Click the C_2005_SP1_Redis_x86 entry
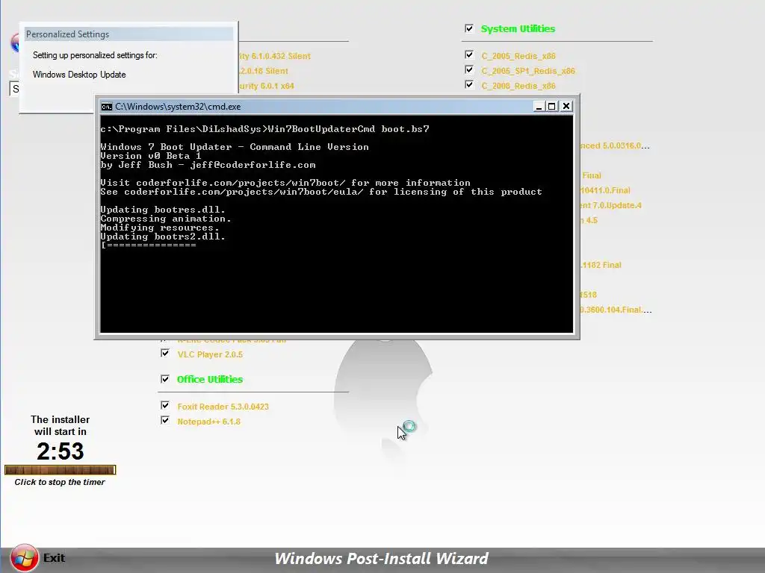 (528, 71)
